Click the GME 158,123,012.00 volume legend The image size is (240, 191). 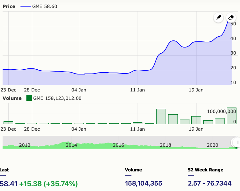(57, 98)
